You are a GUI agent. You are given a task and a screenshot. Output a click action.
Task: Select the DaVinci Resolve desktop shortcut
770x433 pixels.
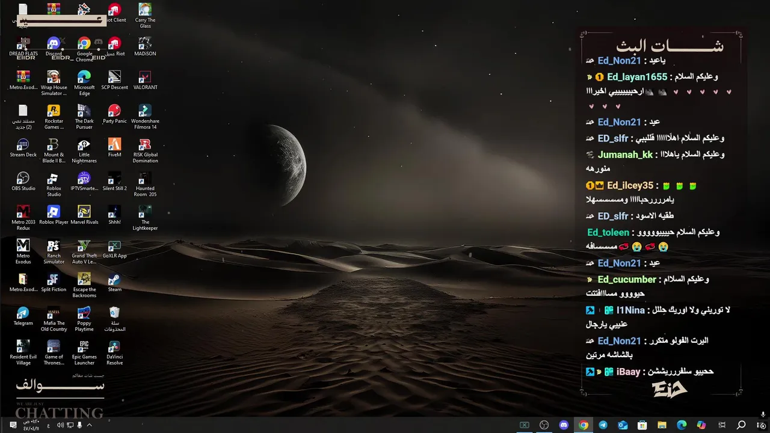[x=114, y=352]
